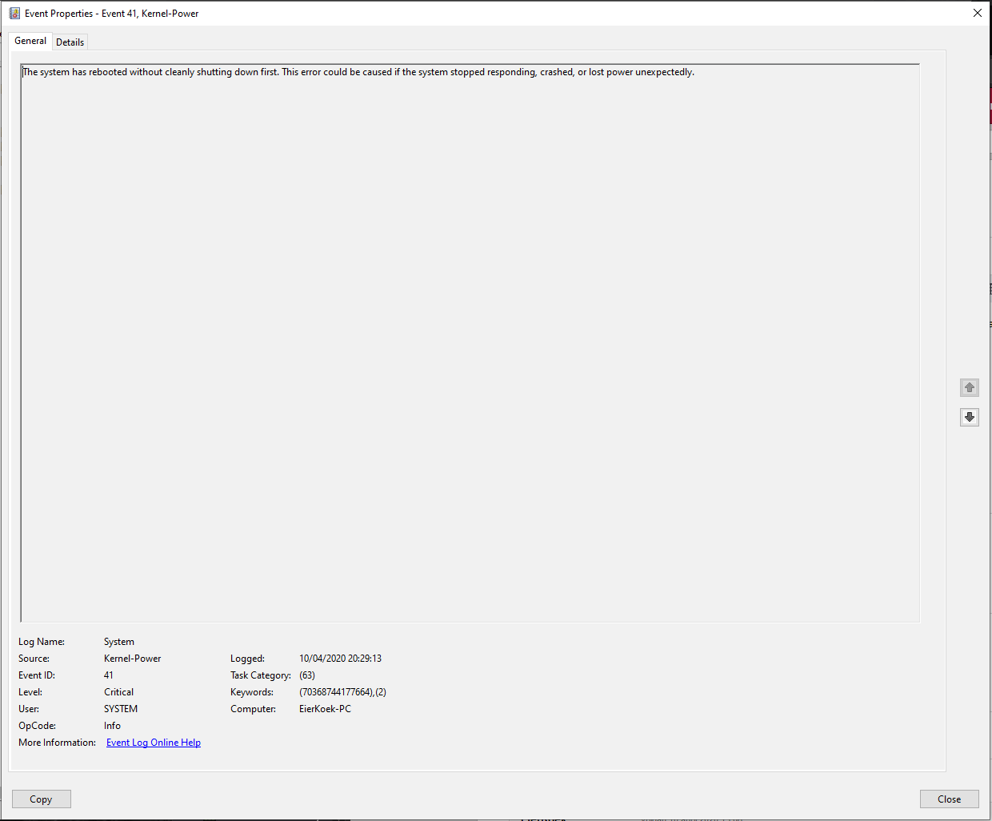Click the 'User:' label

coord(29,709)
